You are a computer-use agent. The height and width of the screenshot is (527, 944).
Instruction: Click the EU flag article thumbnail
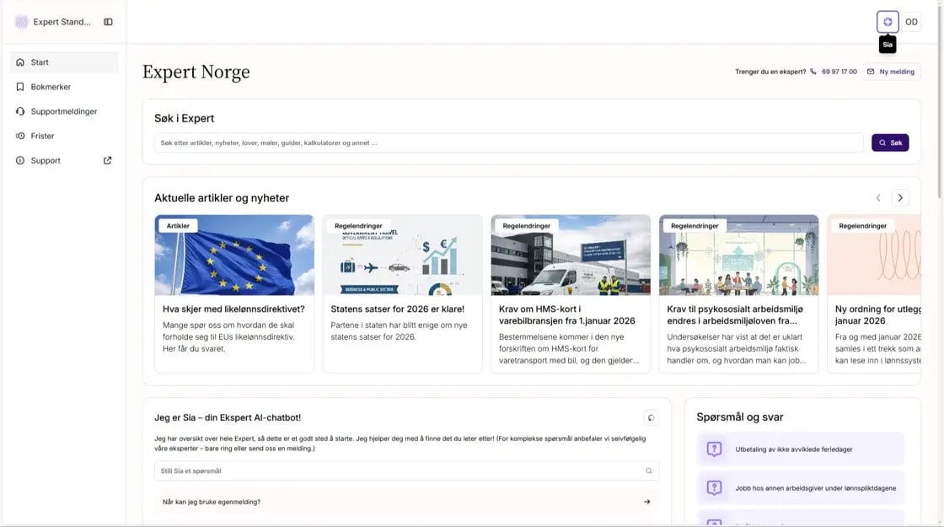coord(234,255)
